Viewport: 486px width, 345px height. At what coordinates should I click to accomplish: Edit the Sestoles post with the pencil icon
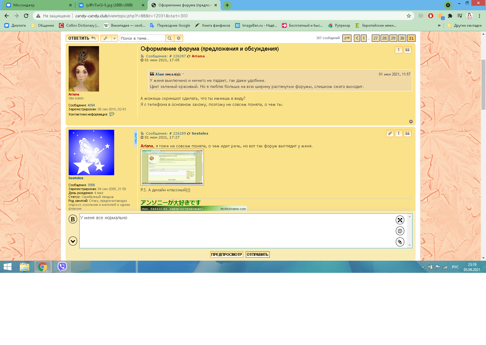tap(390, 133)
